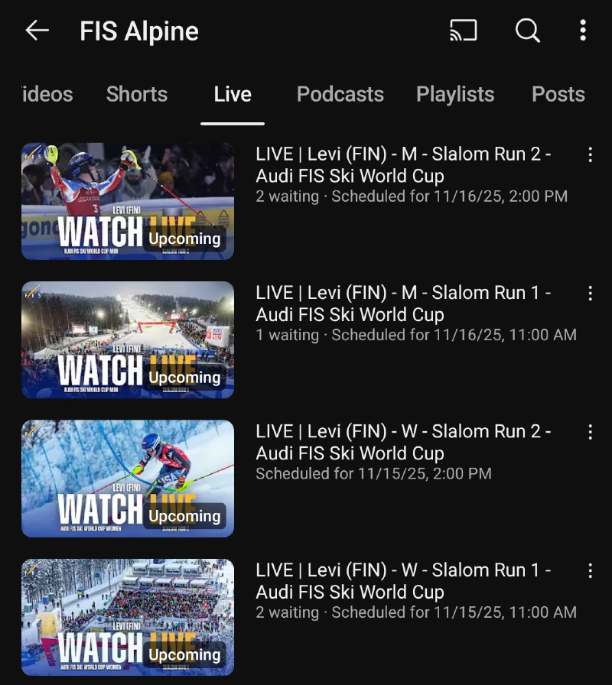Tap the Levi M Slalom Run 2 title
612x685 pixels.
(x=403, y=165)
